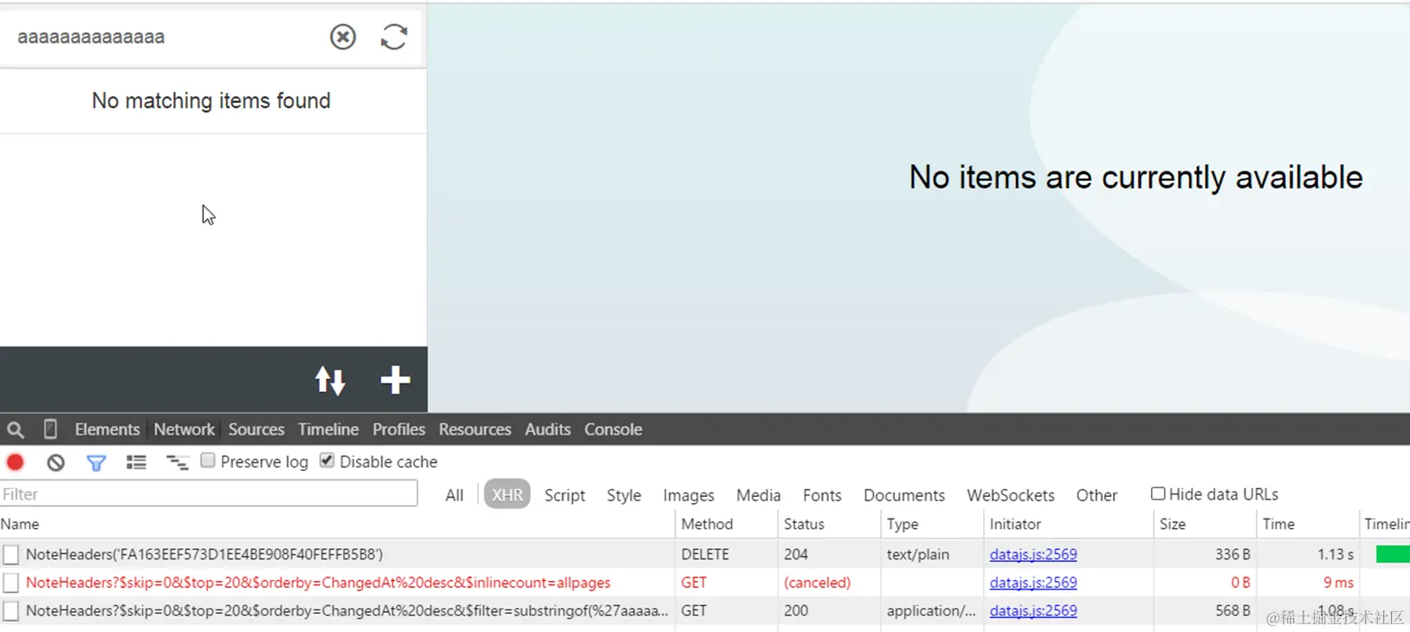Viewport: 1410px width, 632px height.
Task: Enable the Preserve log checkbox
Action: [208, 461]
